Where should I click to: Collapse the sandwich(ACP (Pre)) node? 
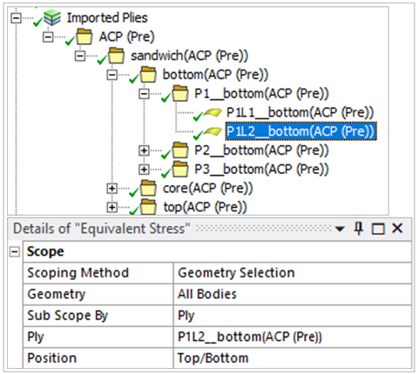(80, 56)
